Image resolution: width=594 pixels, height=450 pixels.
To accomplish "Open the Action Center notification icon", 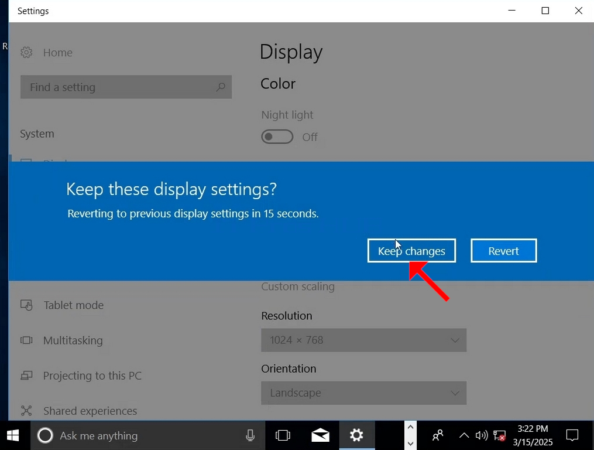I will pyautogui.click(x=572, y=435).
